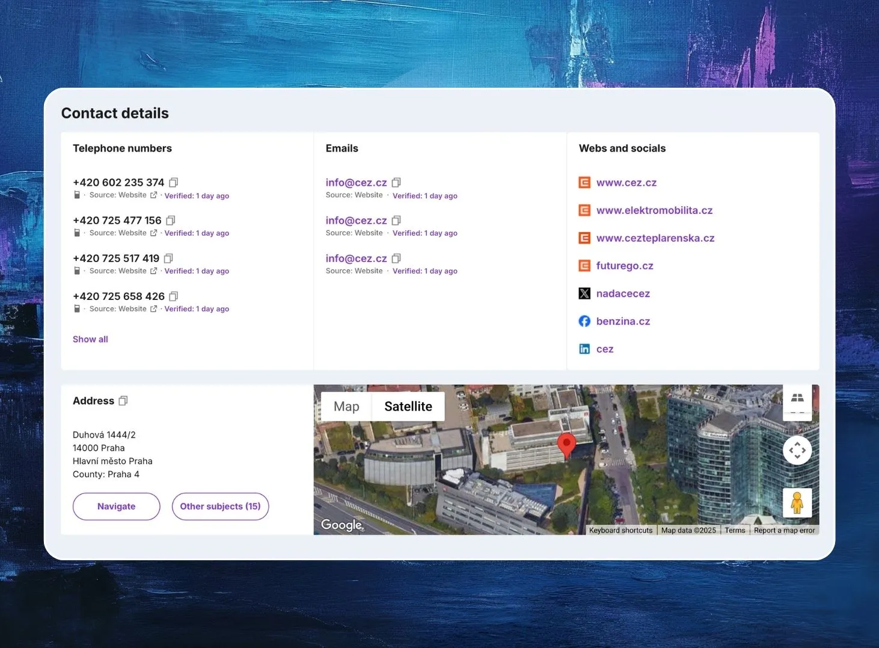Open Other subjects (15) button
This screenshot has height=648, width=879.
pos(220,506)
